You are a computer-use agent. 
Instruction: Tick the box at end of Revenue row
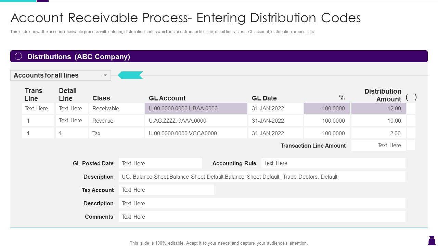(x=411, y=121)
